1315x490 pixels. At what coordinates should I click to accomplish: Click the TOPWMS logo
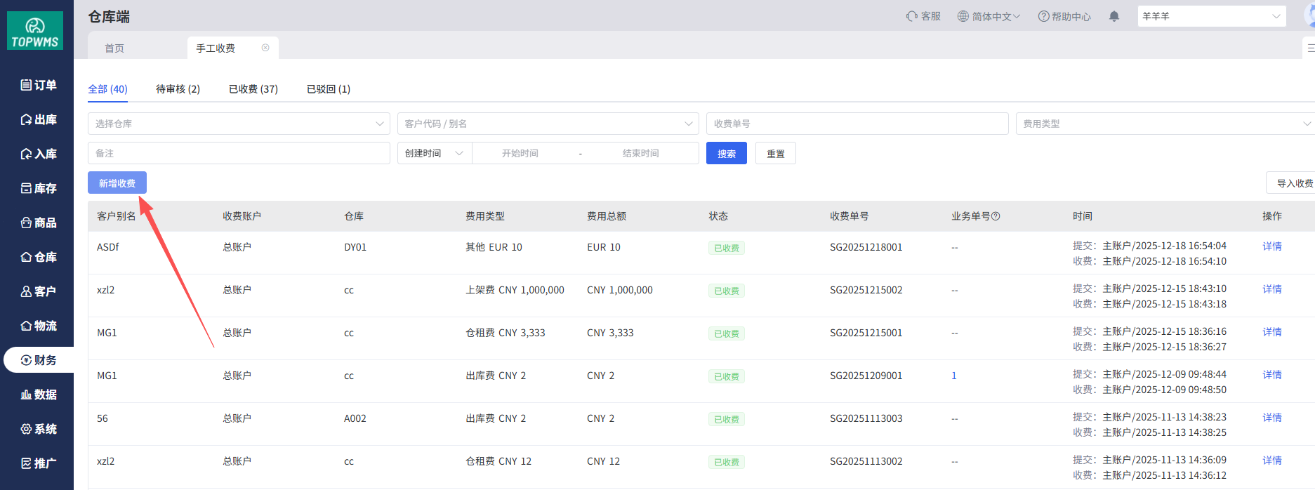(35, 31)
